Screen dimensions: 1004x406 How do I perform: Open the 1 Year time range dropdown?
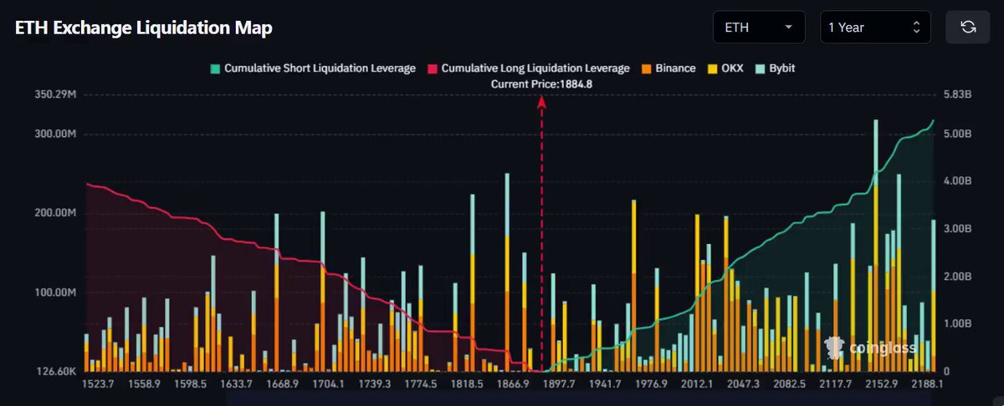point(875,28)
